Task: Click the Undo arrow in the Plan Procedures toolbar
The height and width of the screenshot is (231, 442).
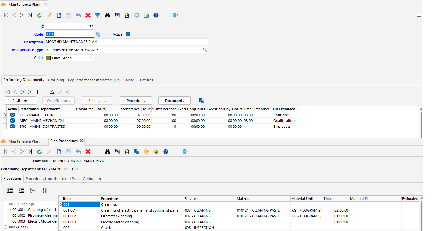Action: click(x=78, y=151)
